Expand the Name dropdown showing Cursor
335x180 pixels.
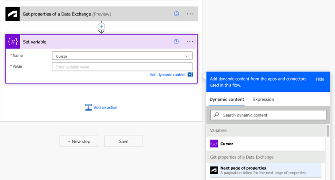click(187, 56)
